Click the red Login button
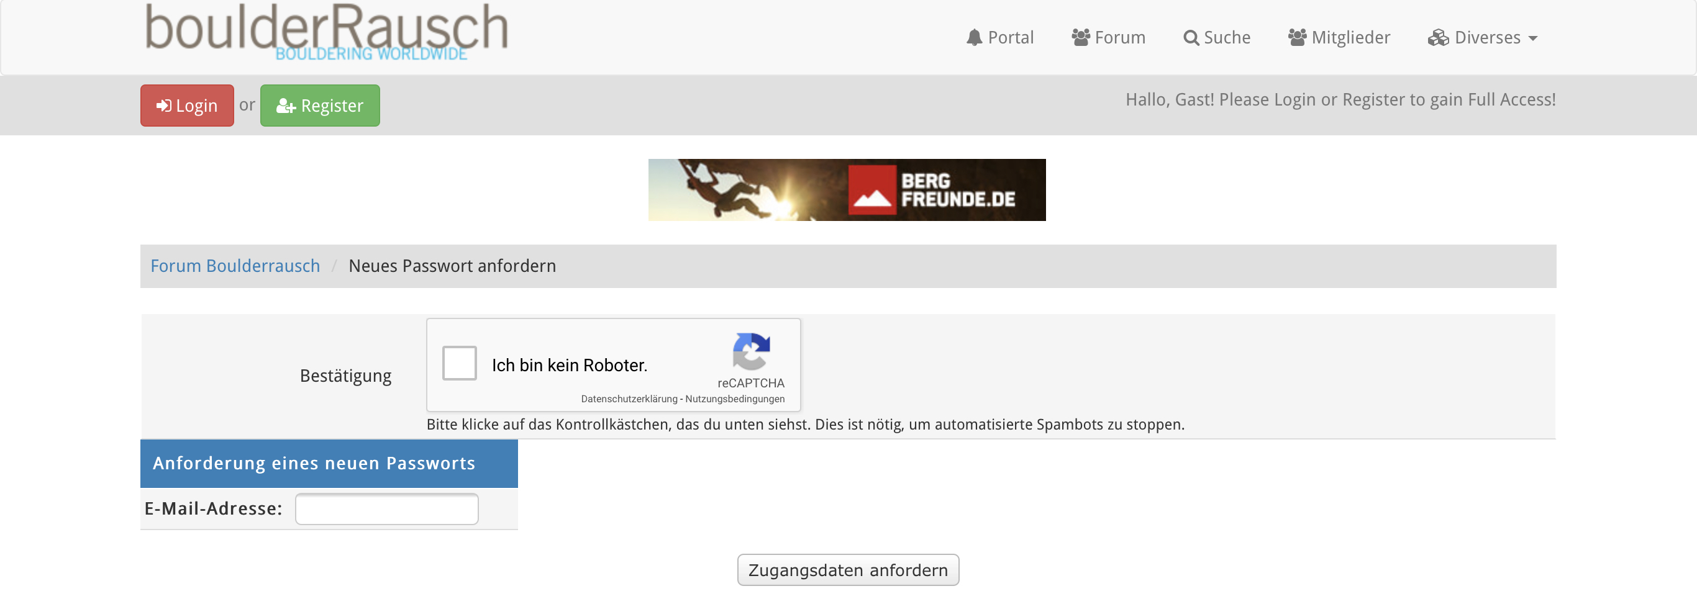The height and width of the screenshot is (604, 1697). click(187, 106)
